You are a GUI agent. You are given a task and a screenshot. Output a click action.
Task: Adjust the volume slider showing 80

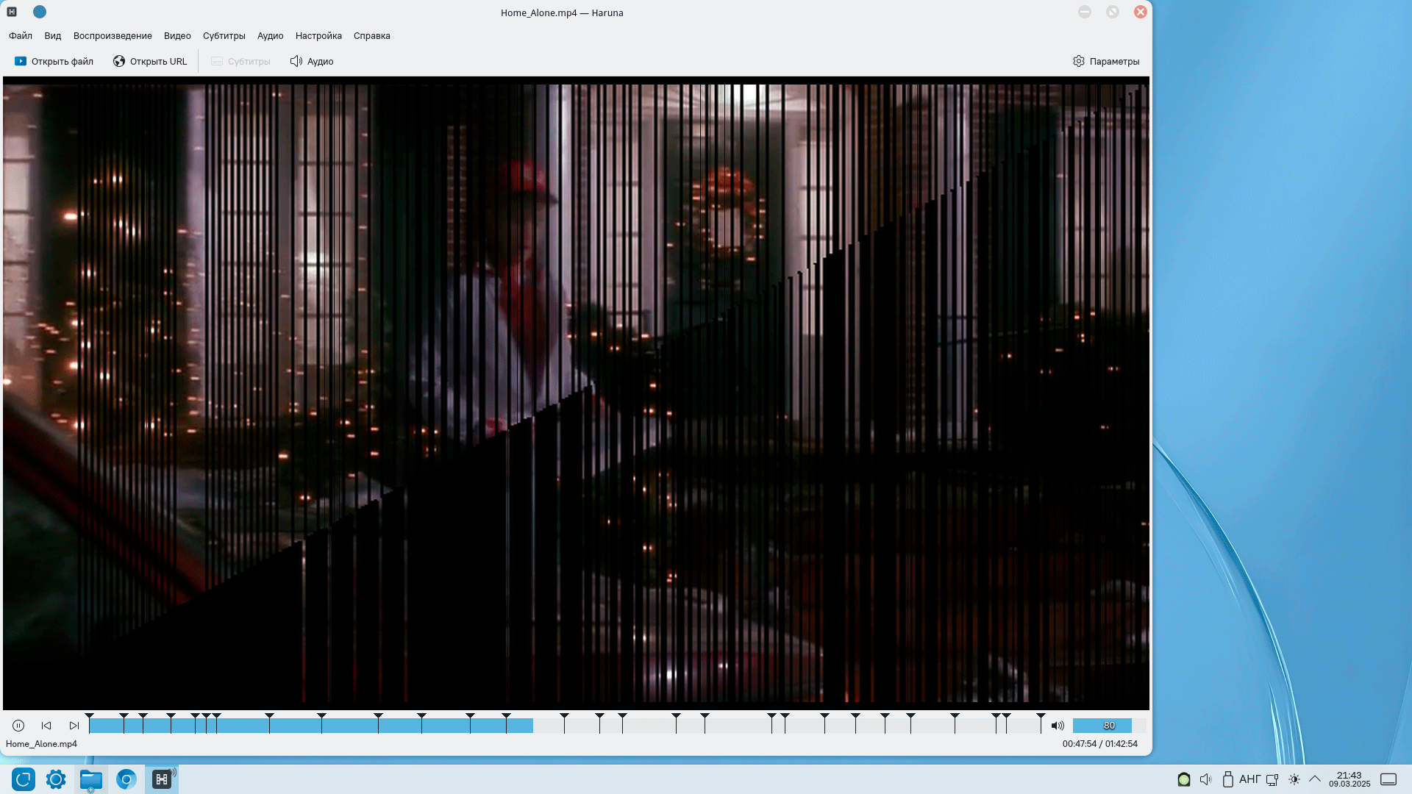[1108, 726]
